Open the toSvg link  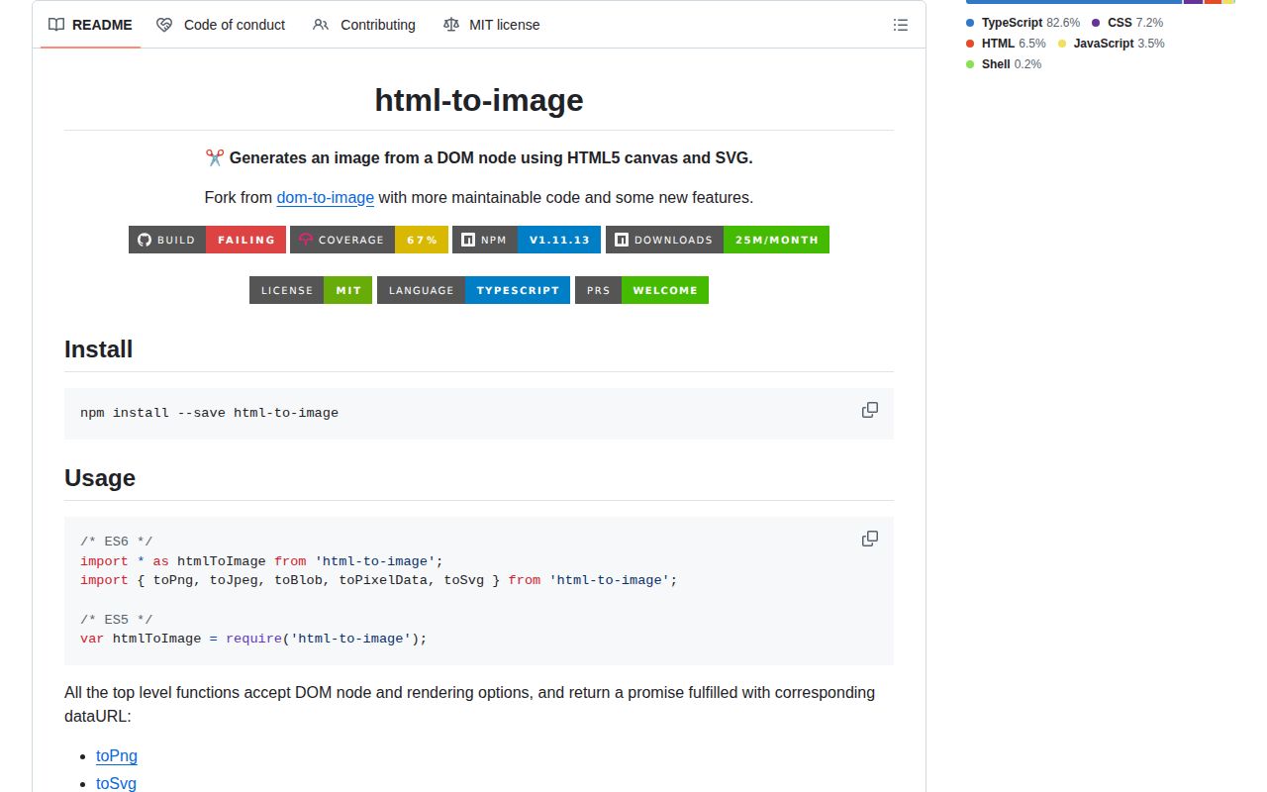click(116, 783)
